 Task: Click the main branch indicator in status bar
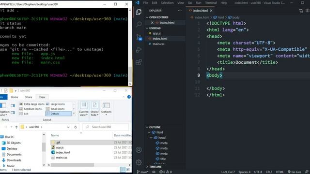[142, 172]
